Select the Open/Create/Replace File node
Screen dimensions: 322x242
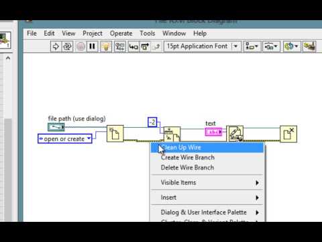(115, 134)
